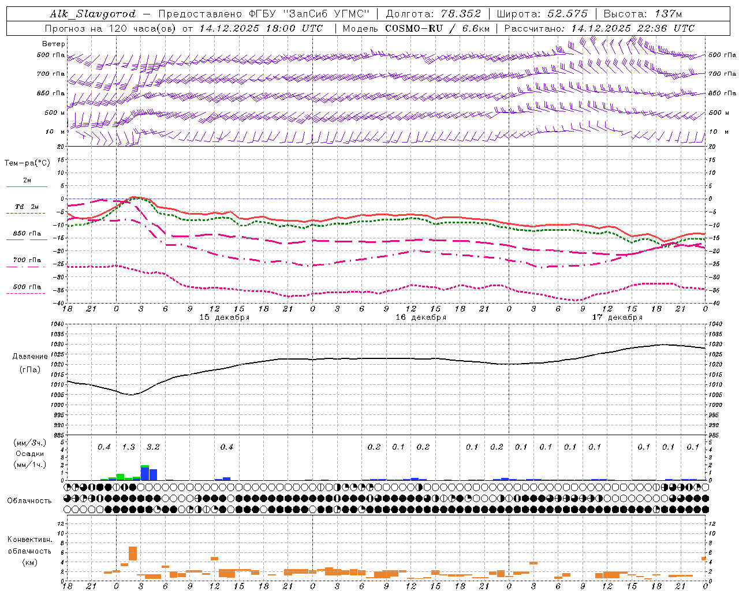Click the tallest green precipitation bar
The height and width of the screenshot is (591, 739).
click(120, 477)
